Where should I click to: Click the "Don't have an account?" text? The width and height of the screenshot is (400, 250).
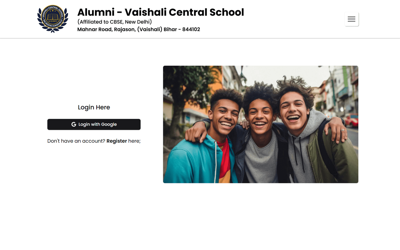pos(76,141)
